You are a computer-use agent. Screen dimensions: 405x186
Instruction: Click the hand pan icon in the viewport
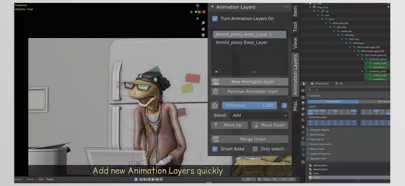pyautogui.click(x=203, y=29)
